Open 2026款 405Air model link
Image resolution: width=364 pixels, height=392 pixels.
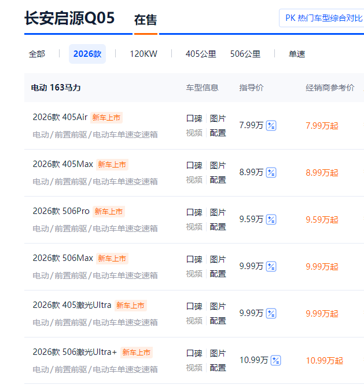60,117
